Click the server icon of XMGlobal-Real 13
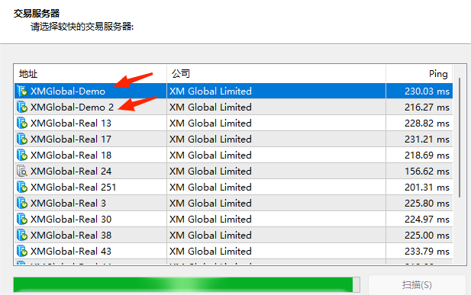 pos(22,123)
